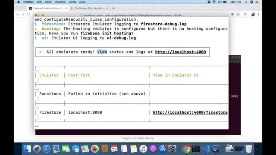
Task: Click 'Failed to initialize (see above)' cell
Action: [x=107, y=94]
